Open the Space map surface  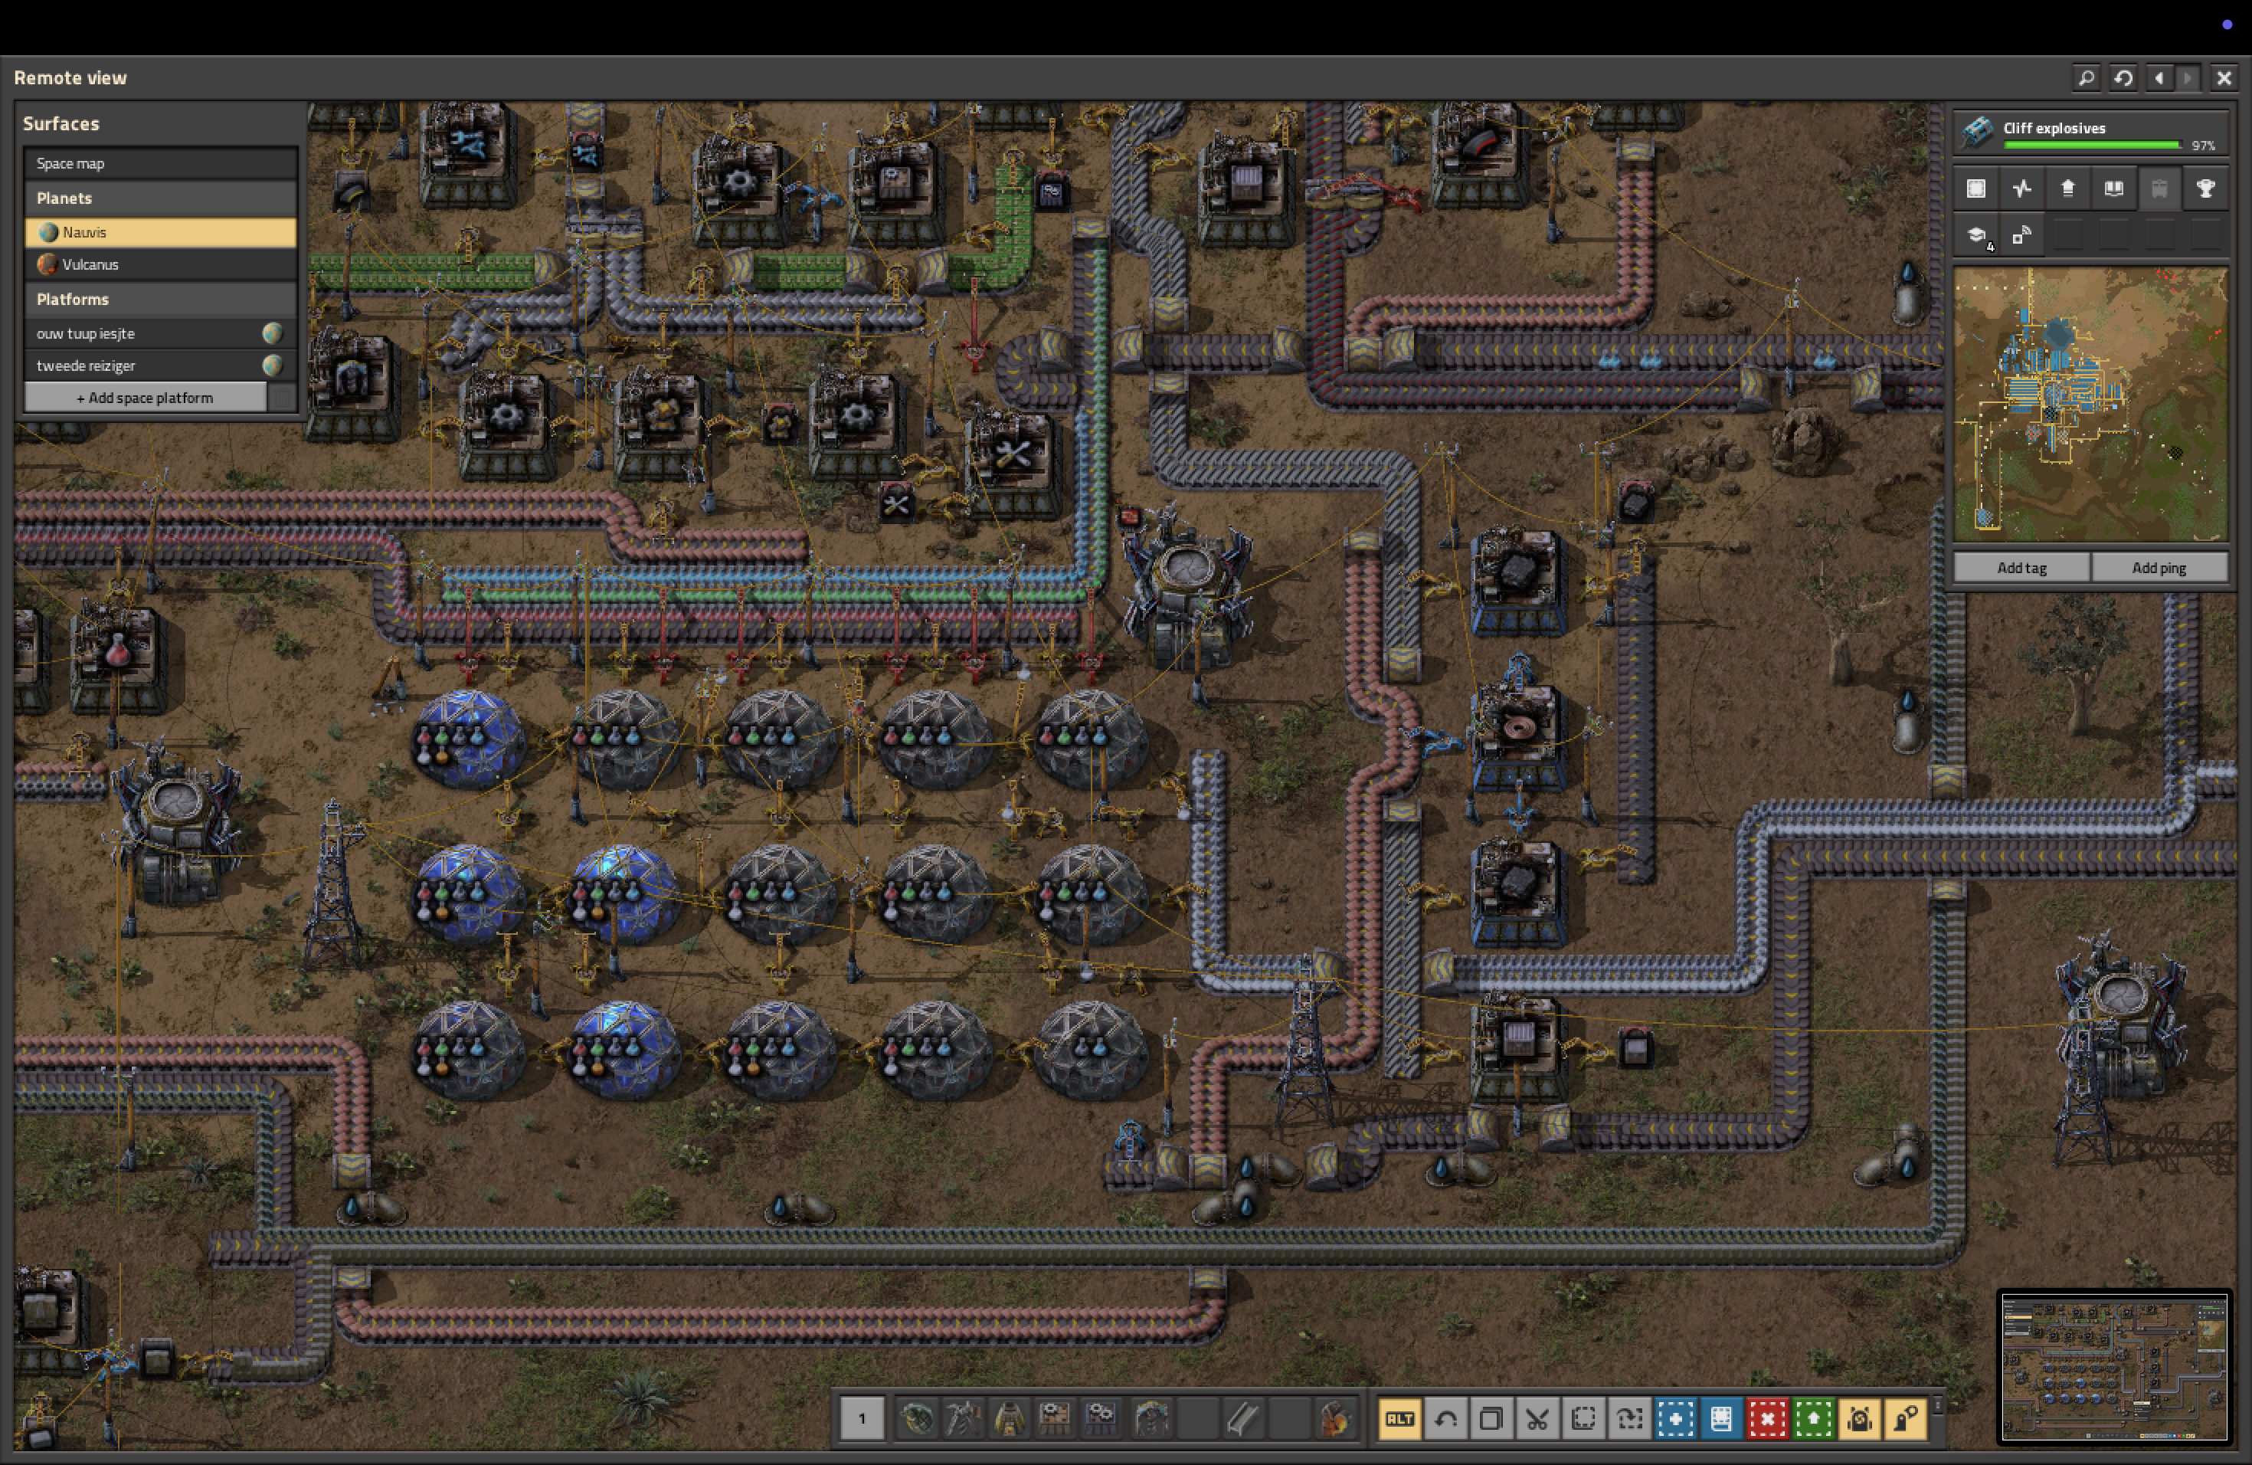click(161, 164)
